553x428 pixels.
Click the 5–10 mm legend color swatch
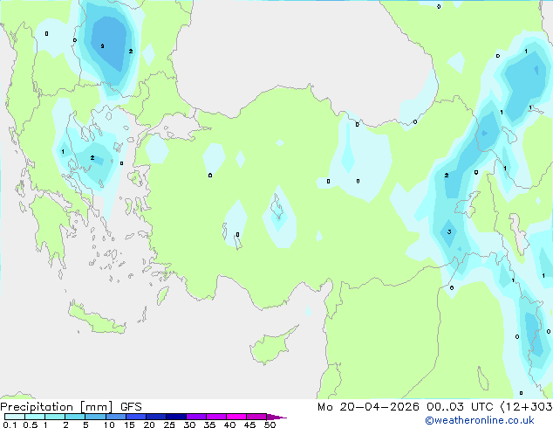click(x=95, y=417)
